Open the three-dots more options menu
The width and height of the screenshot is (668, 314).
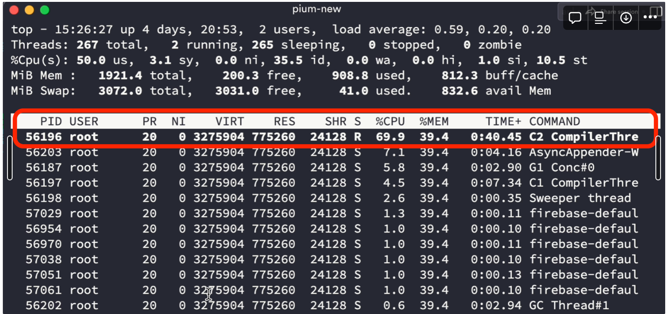[x=651, y=17]
